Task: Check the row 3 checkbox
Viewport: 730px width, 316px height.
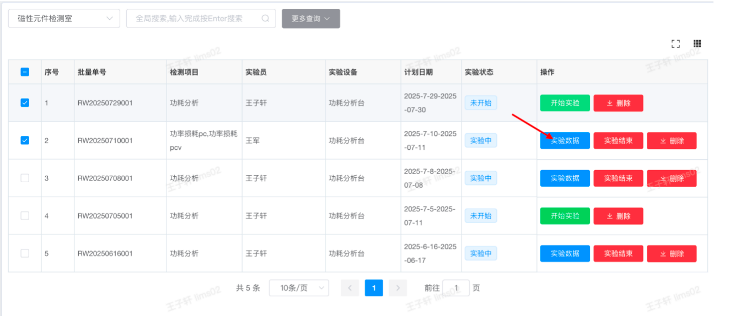Action: coord(25,178)
